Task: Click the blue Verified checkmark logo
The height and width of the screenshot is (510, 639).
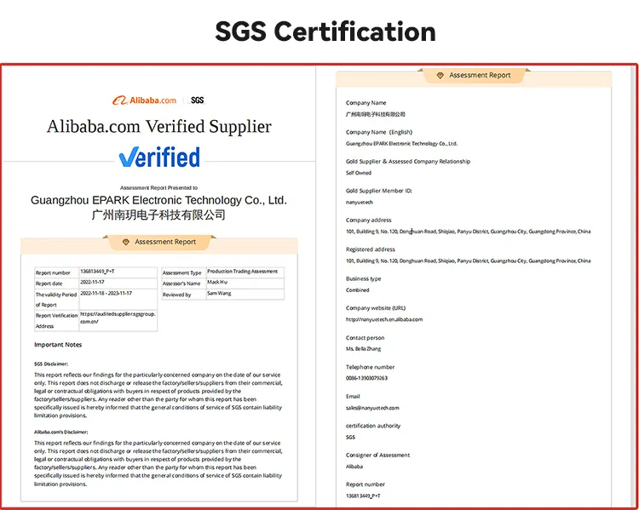Action: coord(158,158)
